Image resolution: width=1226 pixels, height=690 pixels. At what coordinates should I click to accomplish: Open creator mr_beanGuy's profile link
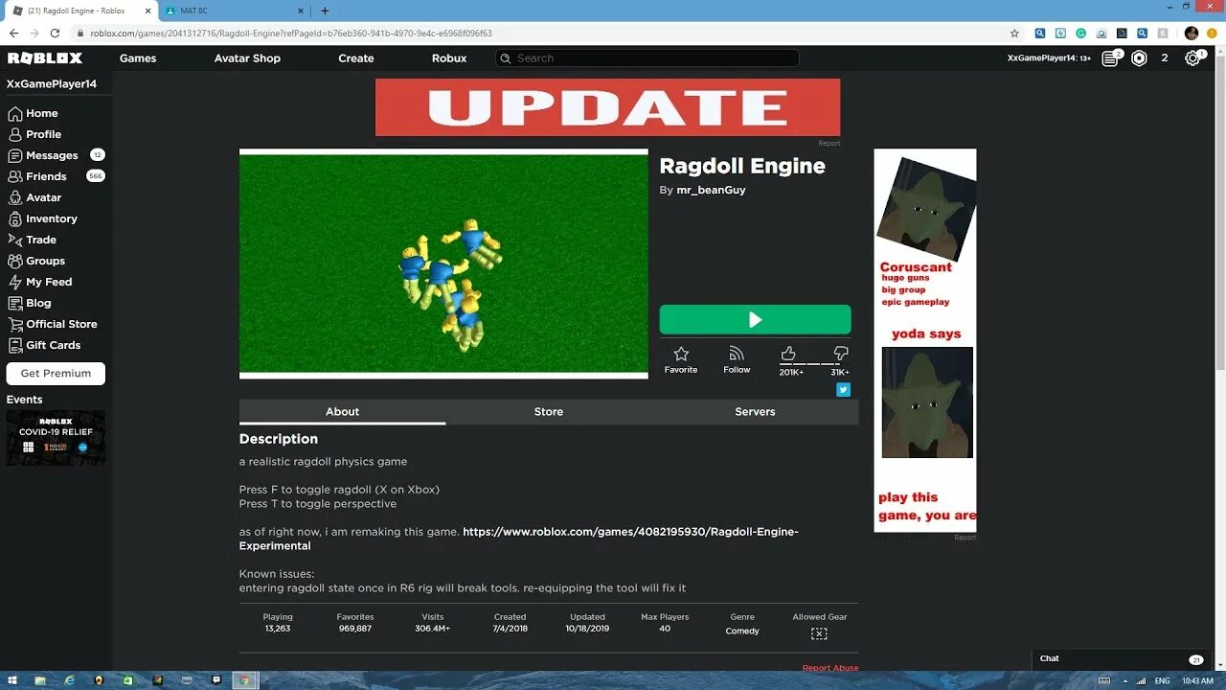tap(711, 190)
